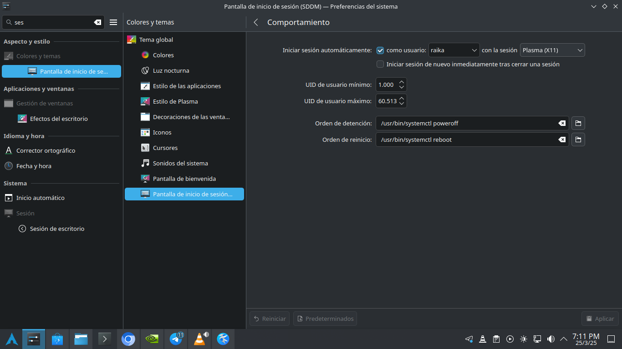The height and width of the screenshot is (349, 622).
Task: Open Inicio automático settings
Action: coord(61,198)
